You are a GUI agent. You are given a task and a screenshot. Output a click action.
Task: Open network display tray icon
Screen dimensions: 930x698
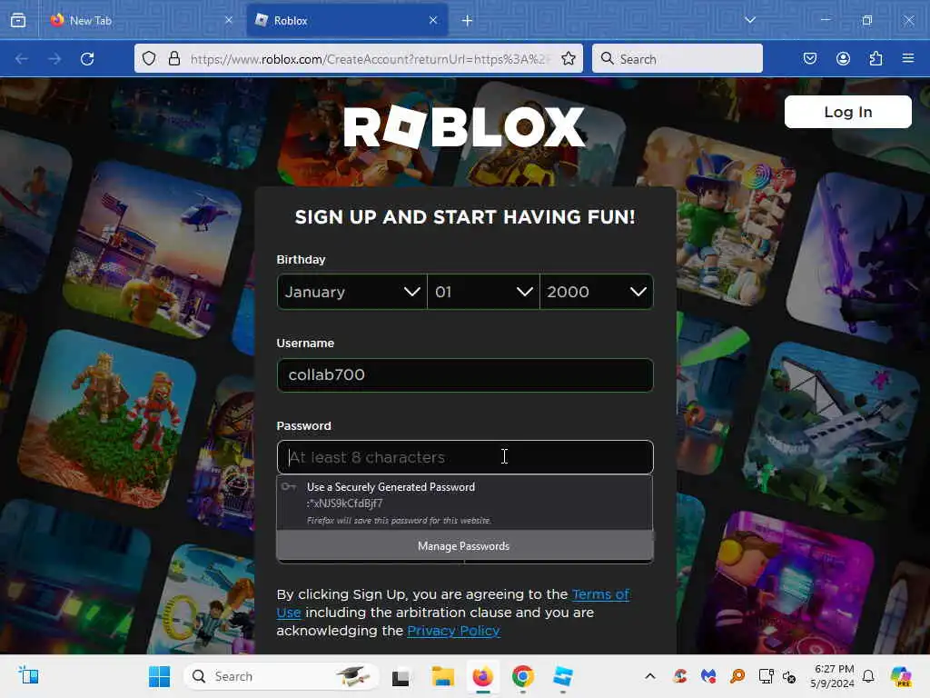click(x=766, y=676)
